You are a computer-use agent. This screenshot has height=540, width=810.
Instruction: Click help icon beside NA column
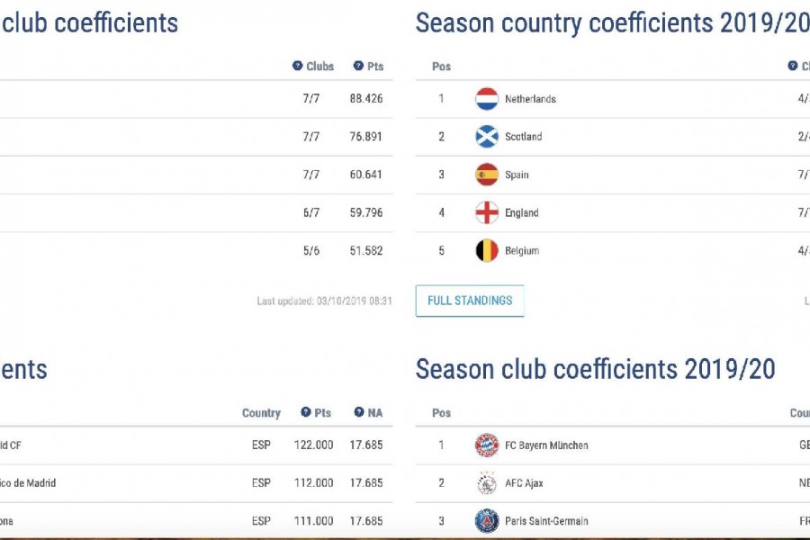(x=359, y=412)
